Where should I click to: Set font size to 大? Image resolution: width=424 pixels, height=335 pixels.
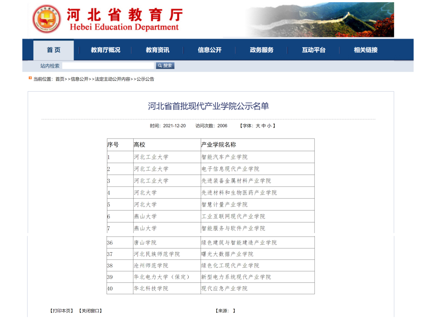coord(258,126)
